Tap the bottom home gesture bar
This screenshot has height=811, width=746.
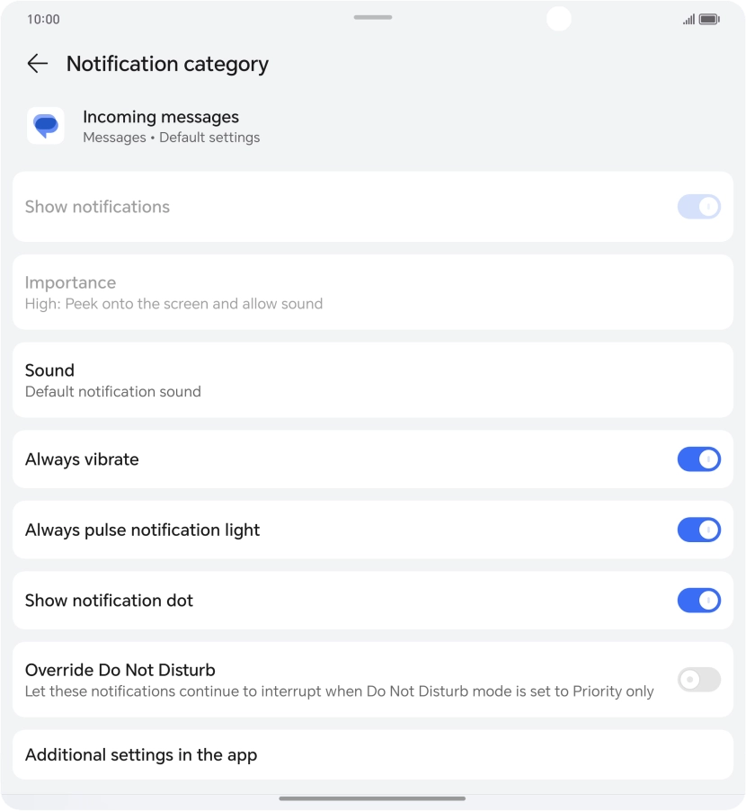(x=372, y=798)
